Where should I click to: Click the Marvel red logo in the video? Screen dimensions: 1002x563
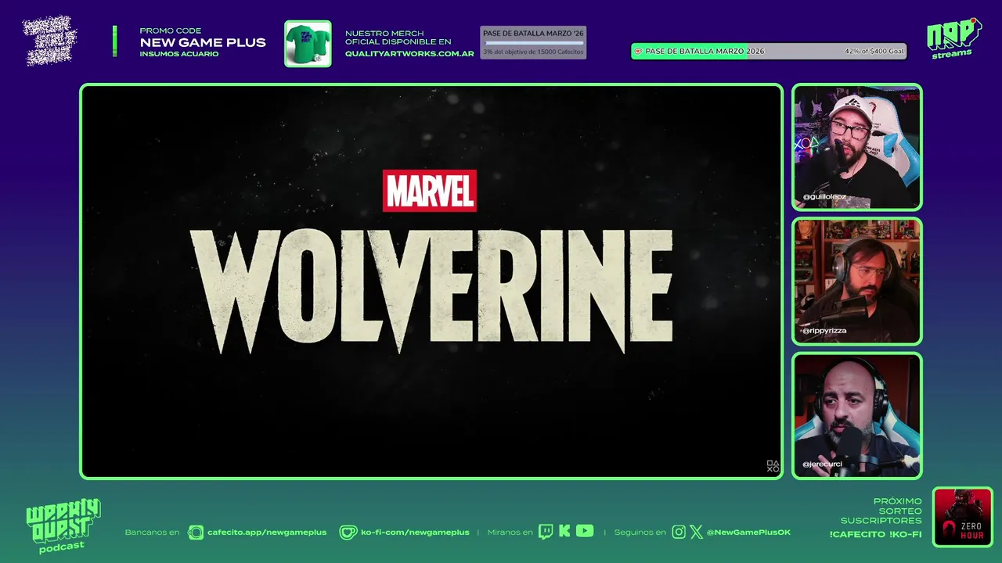(429, 190)
